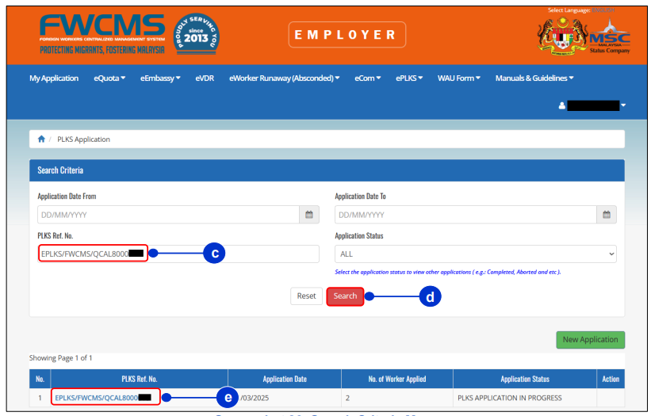The image size is (651, 416).
Task: Select the ENGLISH language link
Action: pyautogui.click(x=603, y=10)
